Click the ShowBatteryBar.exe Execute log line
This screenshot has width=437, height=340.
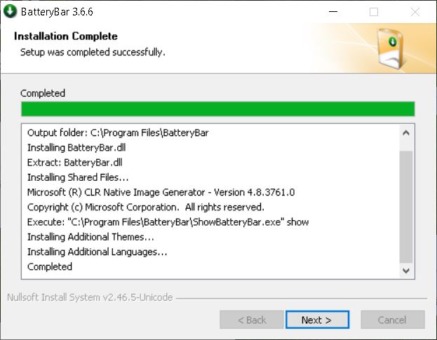(168, 222)
